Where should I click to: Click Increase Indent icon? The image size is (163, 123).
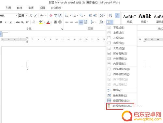(95, 15)
